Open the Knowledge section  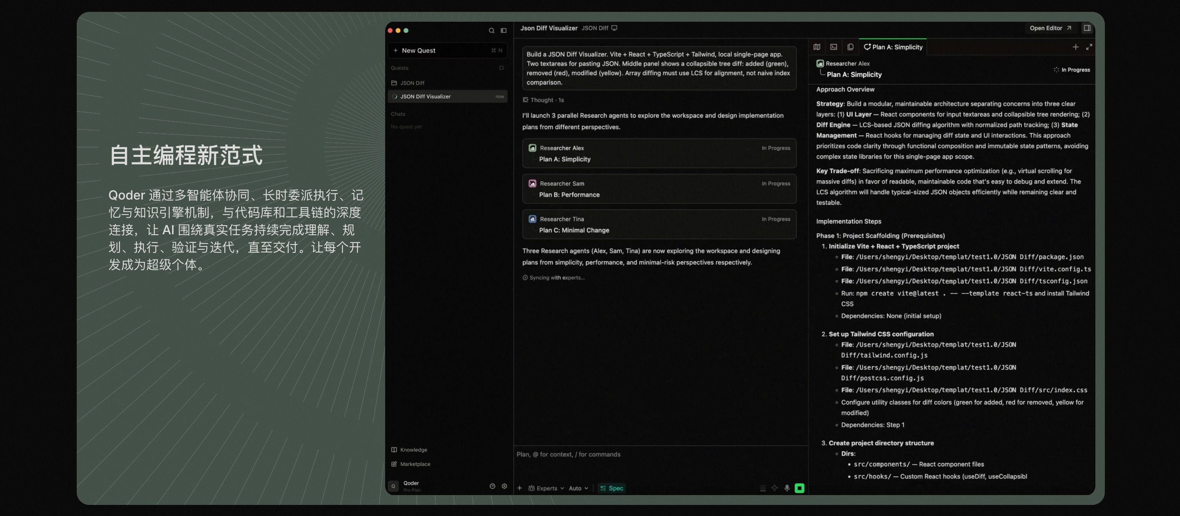[x=409, y=450]
